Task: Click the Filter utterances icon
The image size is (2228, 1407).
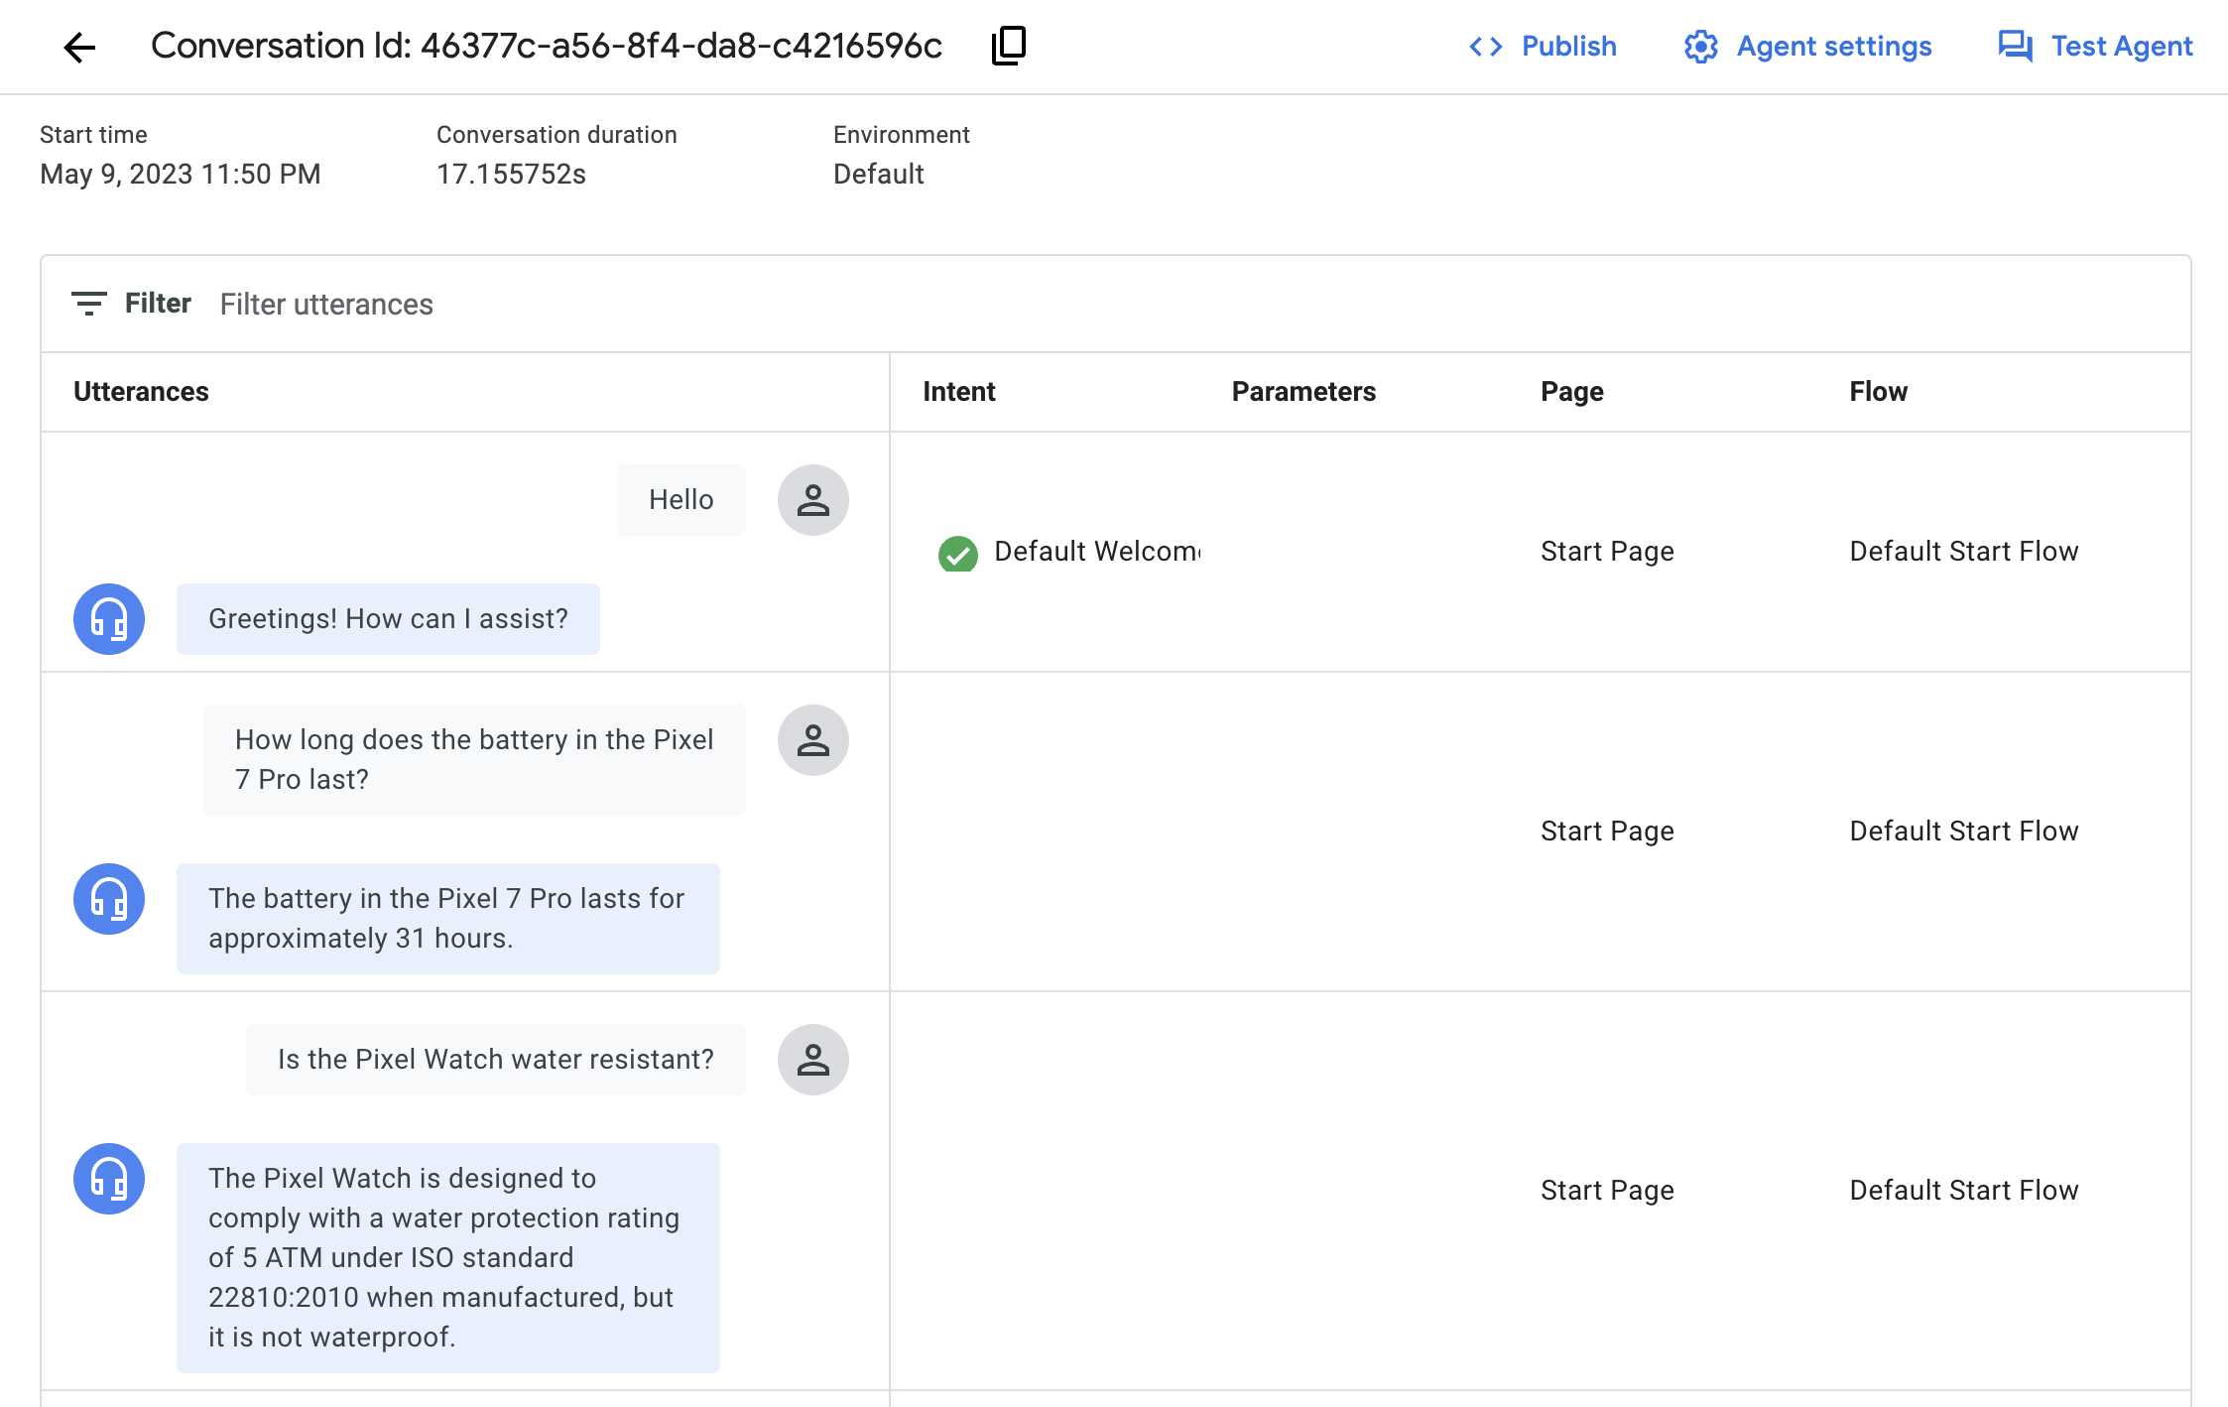Action: (87, 303)
